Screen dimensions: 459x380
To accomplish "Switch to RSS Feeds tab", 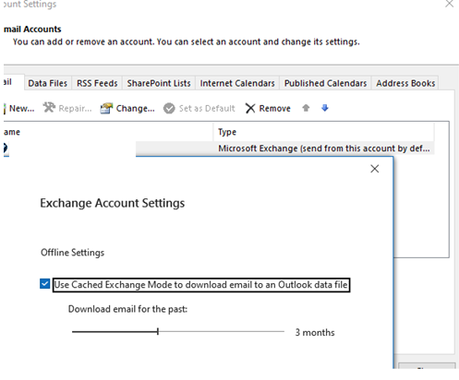I will (x=97, y=83).
